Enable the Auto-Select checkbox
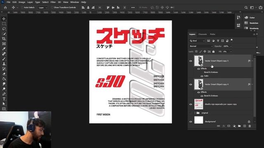 coord(22,7)
